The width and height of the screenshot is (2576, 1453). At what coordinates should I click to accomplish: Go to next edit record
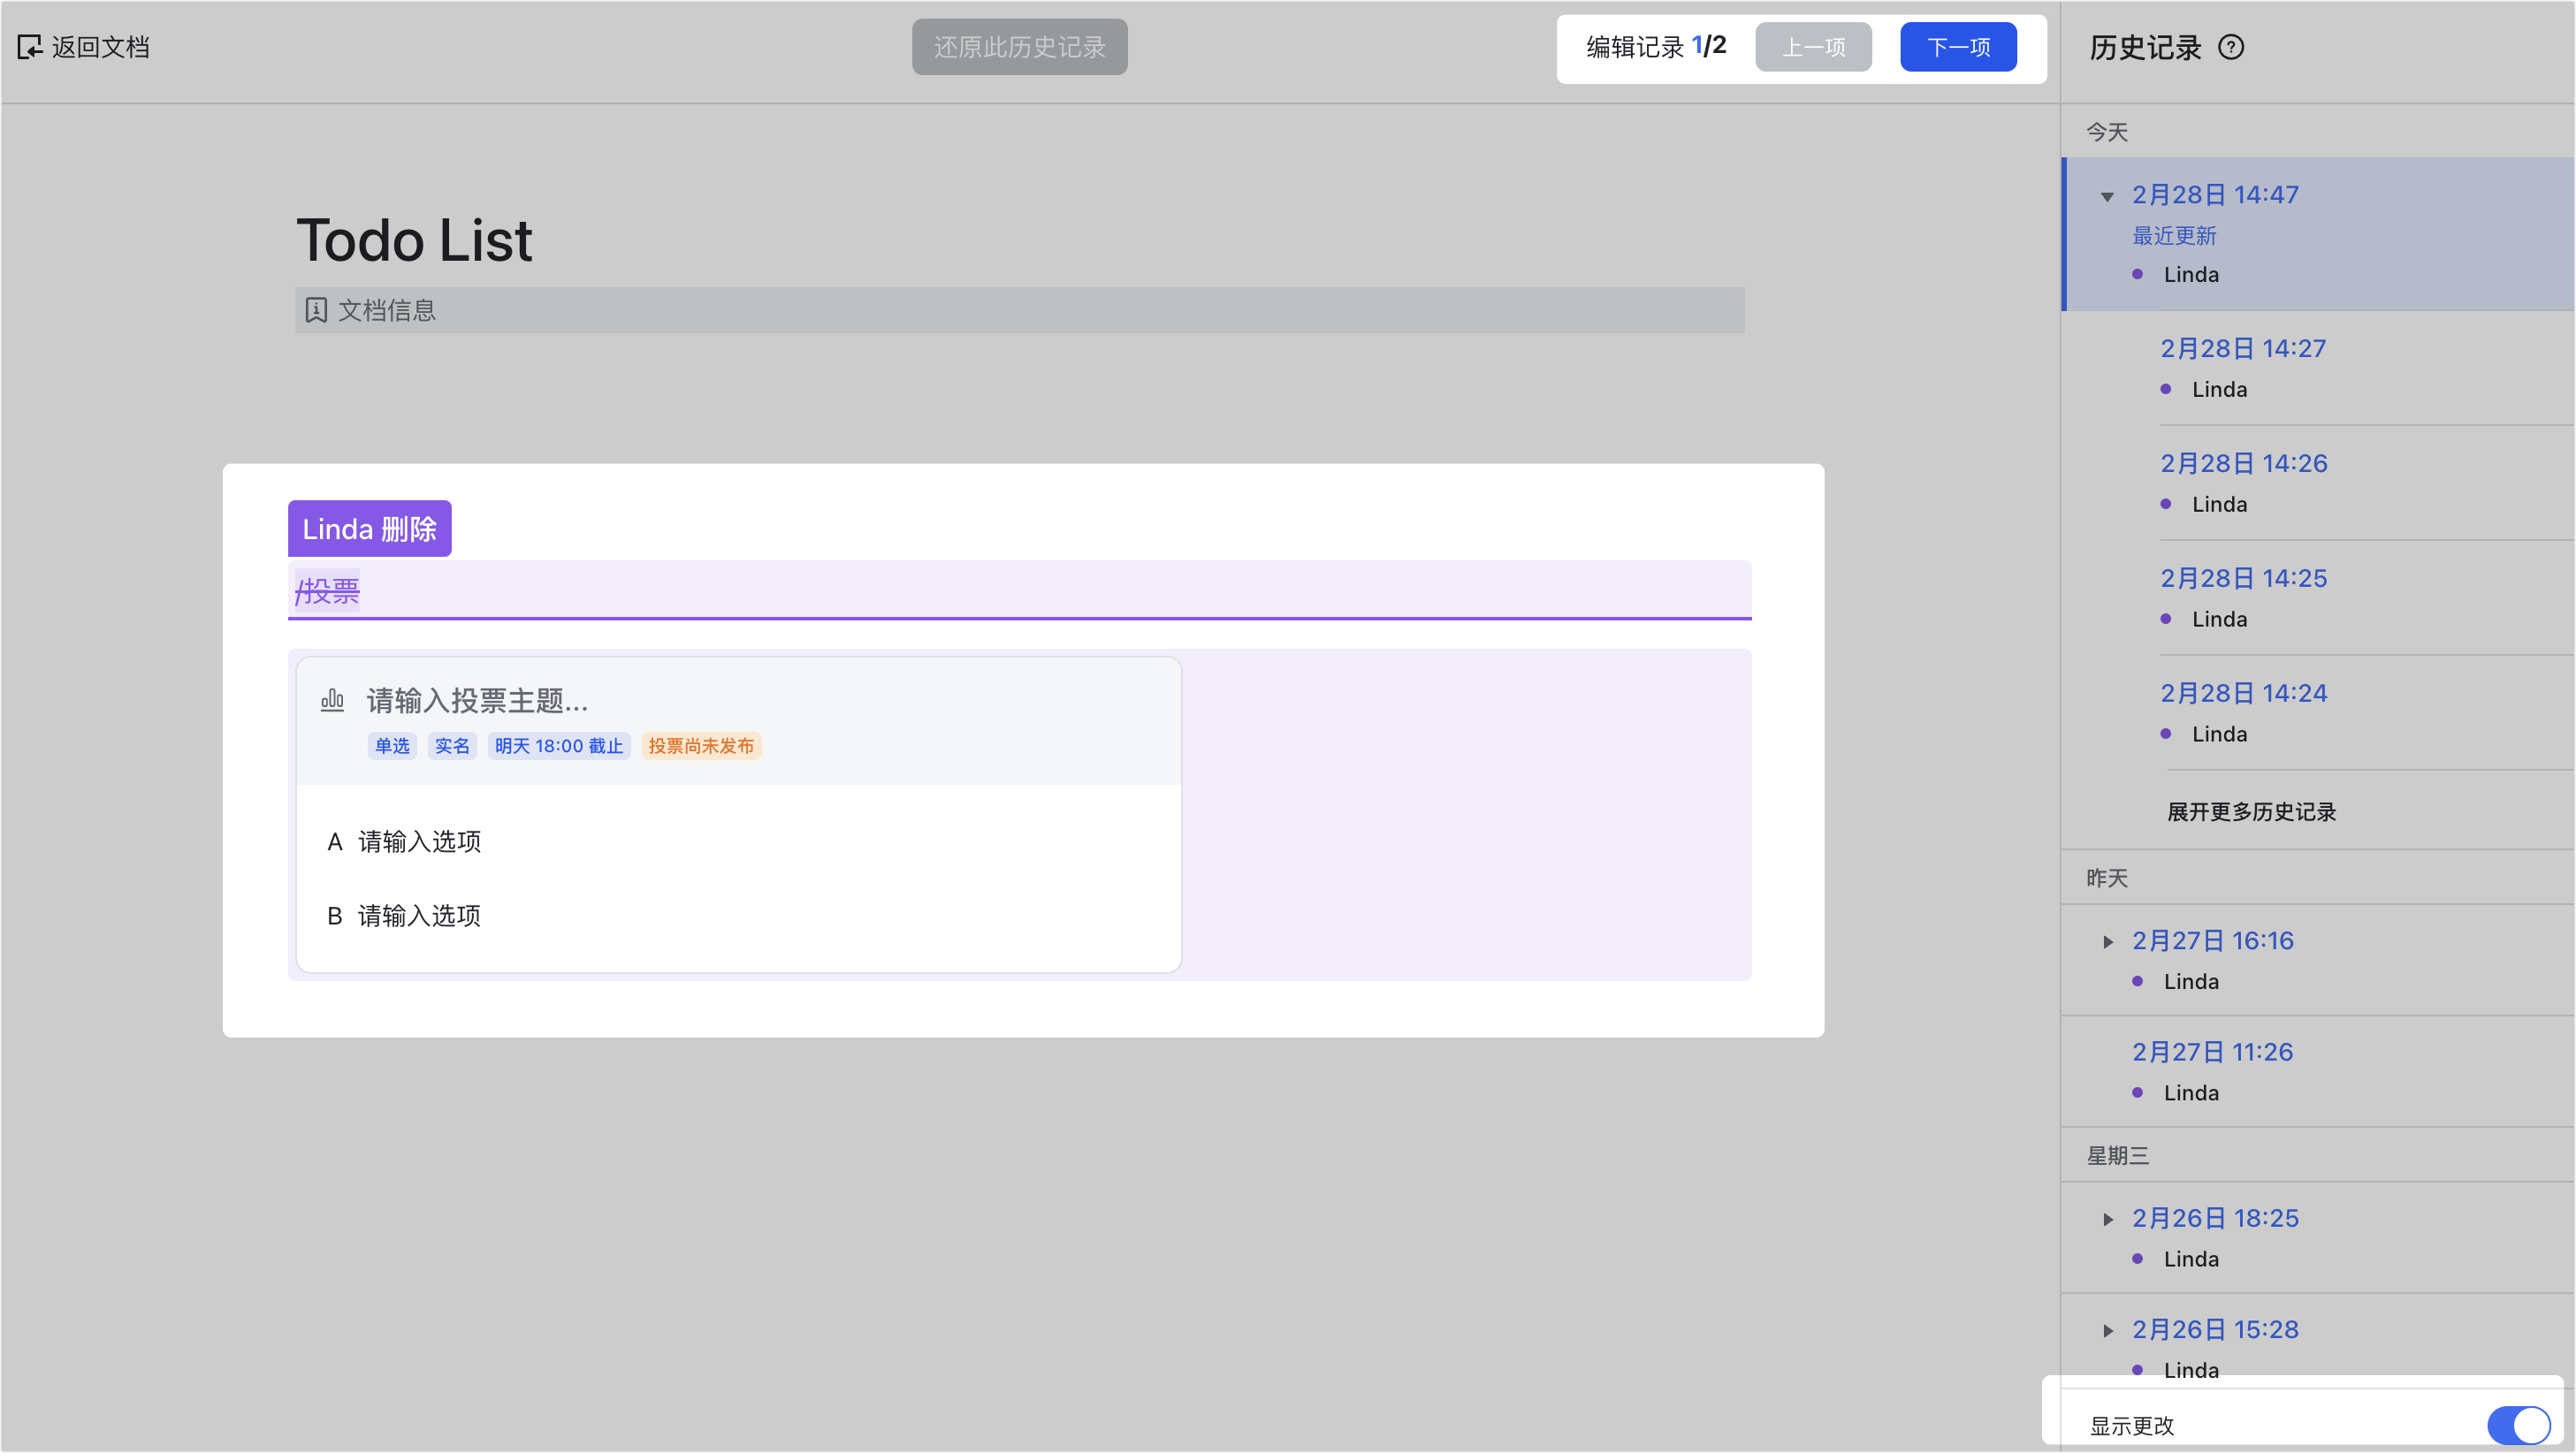point(1957,47)
